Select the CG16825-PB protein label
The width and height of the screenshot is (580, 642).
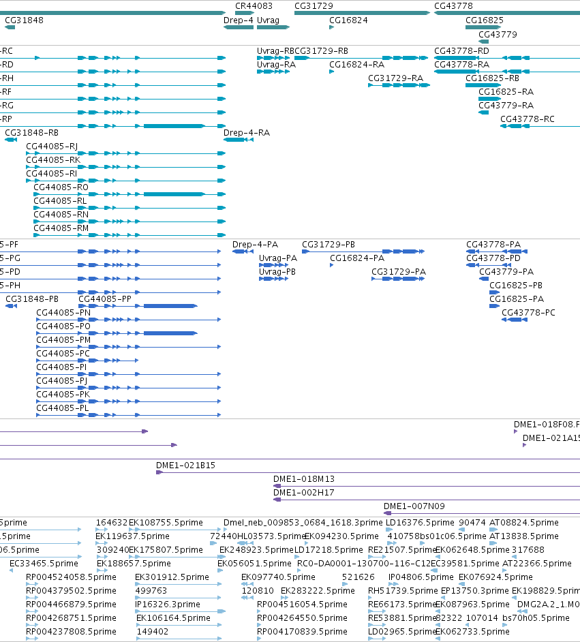pyautogui.click(x=516, y=285)
